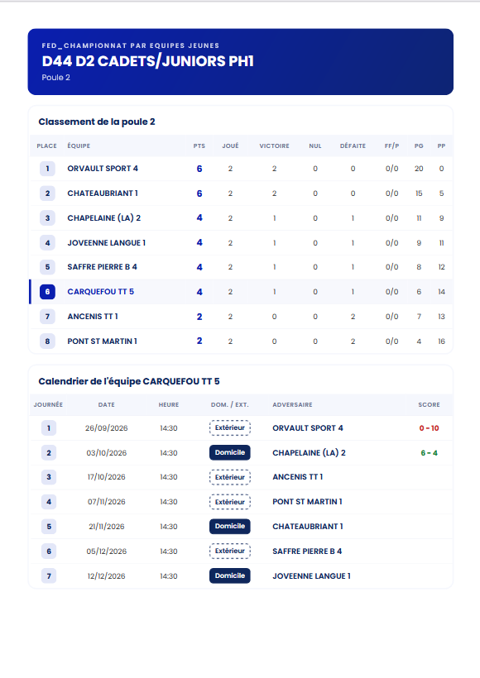The width and height of the screenshot is (480, 678).
Task: Click the JOUÉ column header
Action: pos(230,146)
